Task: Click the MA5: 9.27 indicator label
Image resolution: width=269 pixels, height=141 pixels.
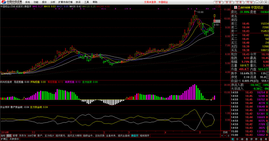Action: coord(38,6)
